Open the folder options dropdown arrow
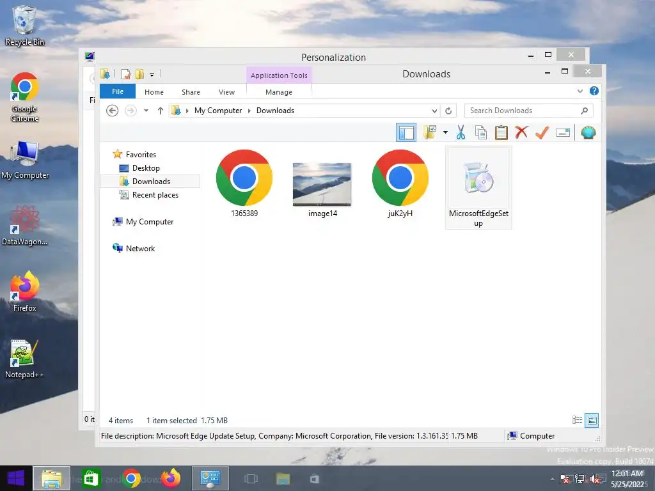The height and width of the screenshot is (491, 655). pos(445,133)
